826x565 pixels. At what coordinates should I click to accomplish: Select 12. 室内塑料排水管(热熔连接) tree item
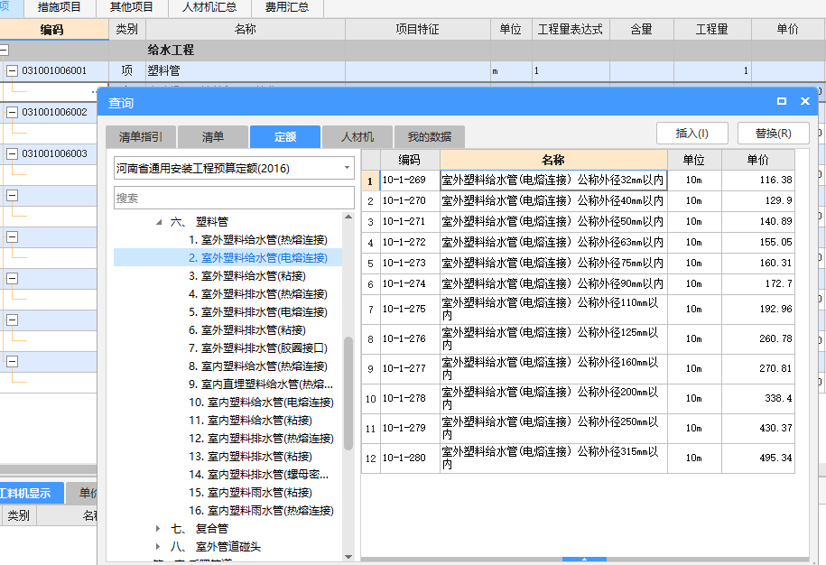click(261, 438)
